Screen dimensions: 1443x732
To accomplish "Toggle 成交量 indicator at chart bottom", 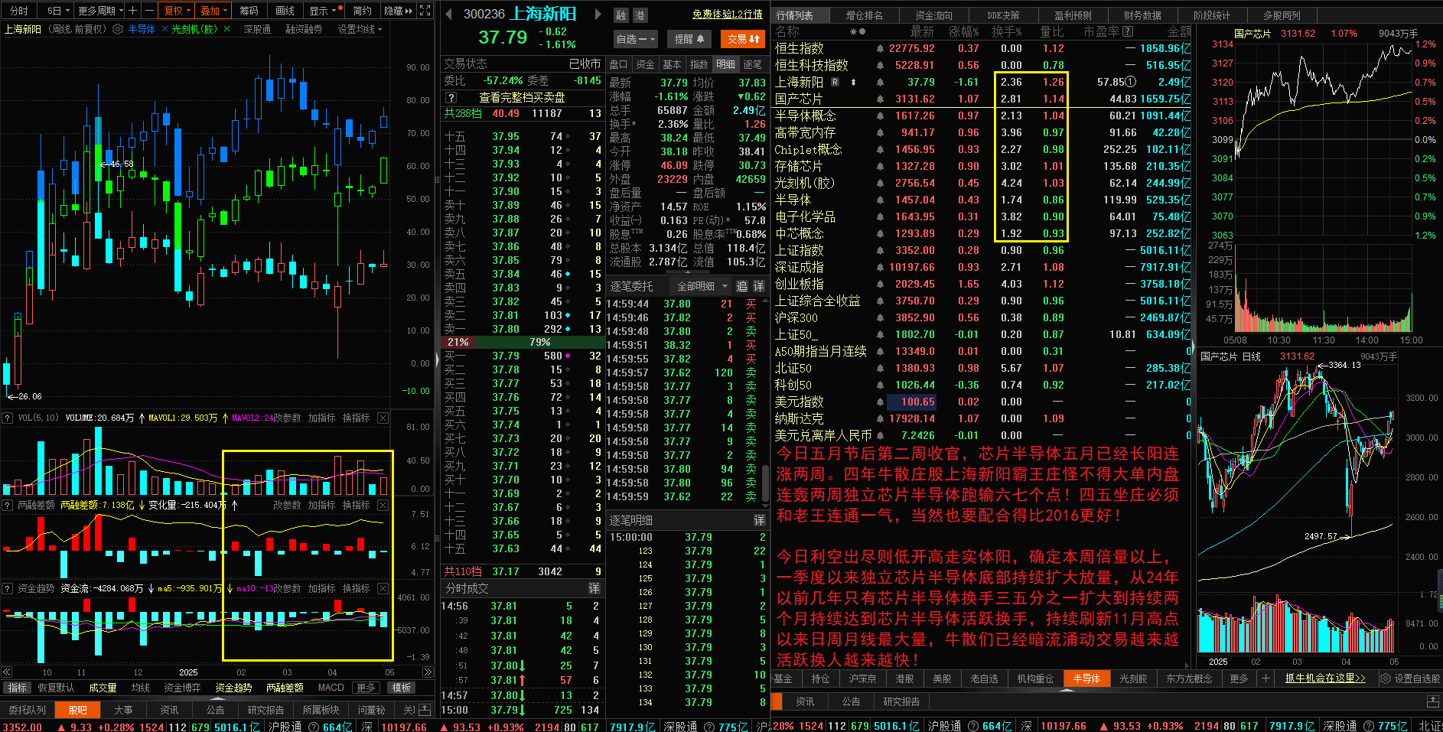I will tap(103, 688).
